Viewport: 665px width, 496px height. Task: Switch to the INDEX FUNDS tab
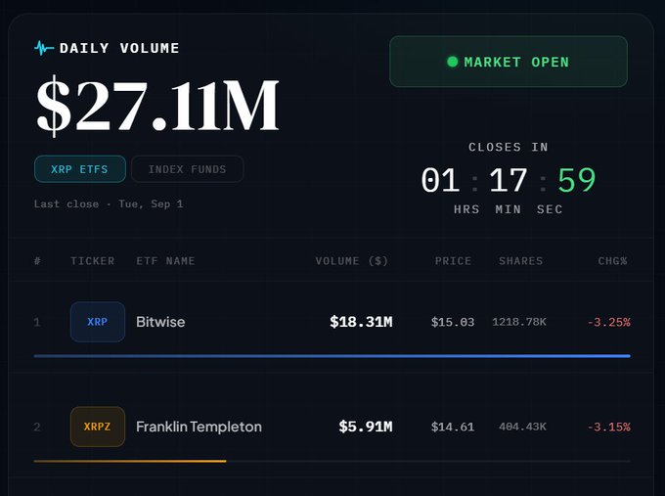(x=187, y=169)
